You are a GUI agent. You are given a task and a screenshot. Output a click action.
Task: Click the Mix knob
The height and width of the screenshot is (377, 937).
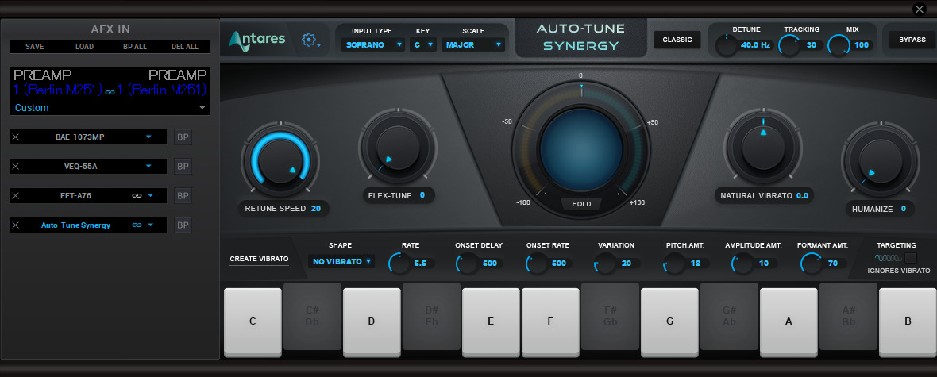tap(839, 45)
